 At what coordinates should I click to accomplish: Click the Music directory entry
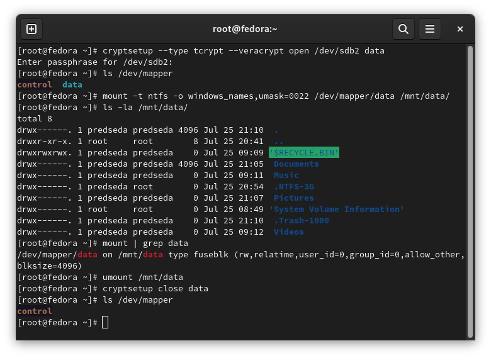pos(286,175)
